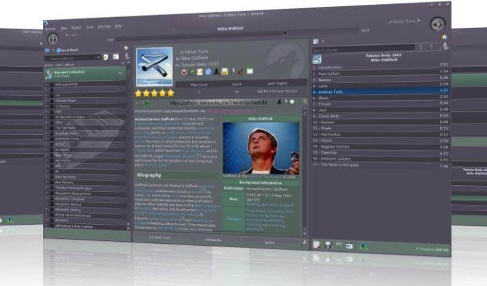Click the playlist search input field
The image size is (487, 286).
(x=364, y=49)
